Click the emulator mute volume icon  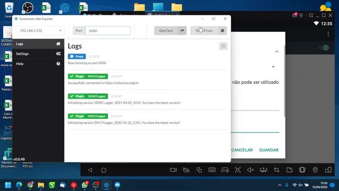(251, 170)
